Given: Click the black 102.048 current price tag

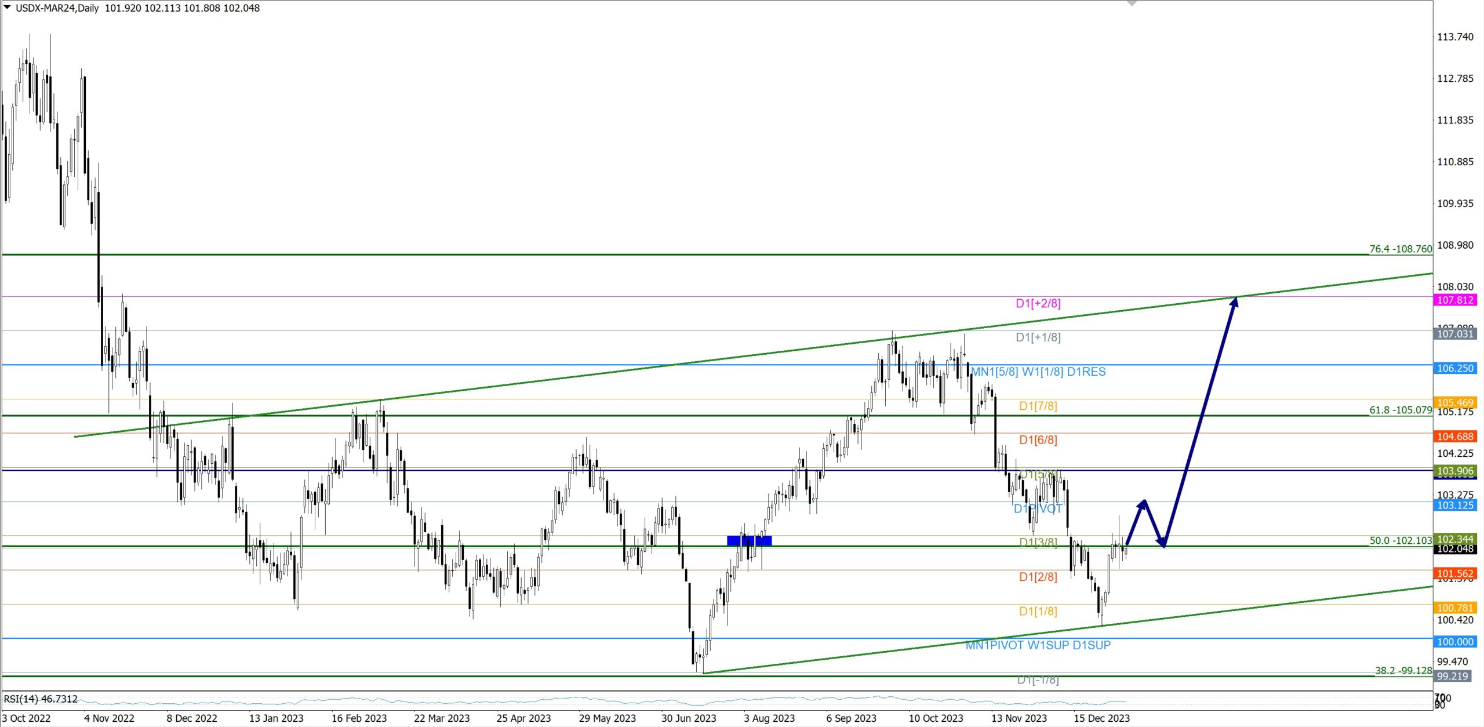Looking at the screenshot, I should pos(1454,549).
